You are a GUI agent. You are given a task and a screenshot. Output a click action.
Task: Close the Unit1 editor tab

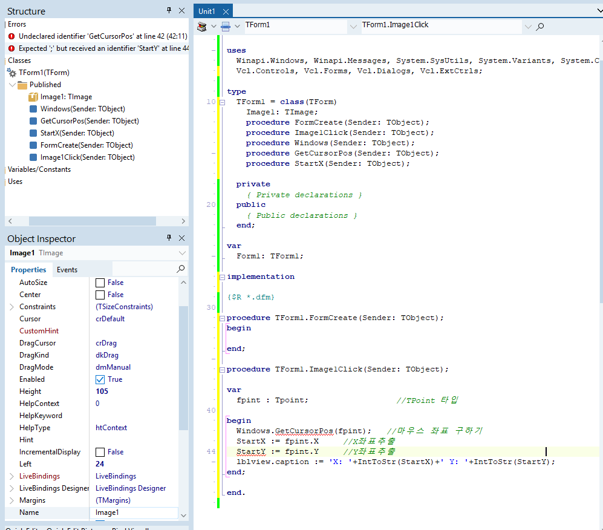(226, 11)
